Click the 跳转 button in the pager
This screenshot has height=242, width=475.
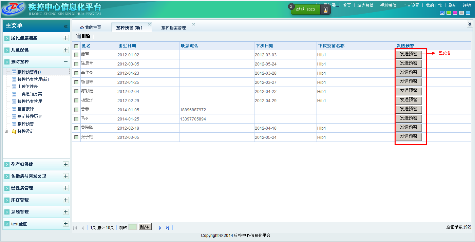click(145, 227)
